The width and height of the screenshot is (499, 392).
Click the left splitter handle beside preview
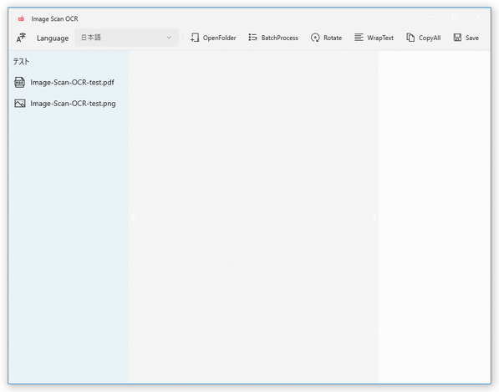click(x=133, y=217)
